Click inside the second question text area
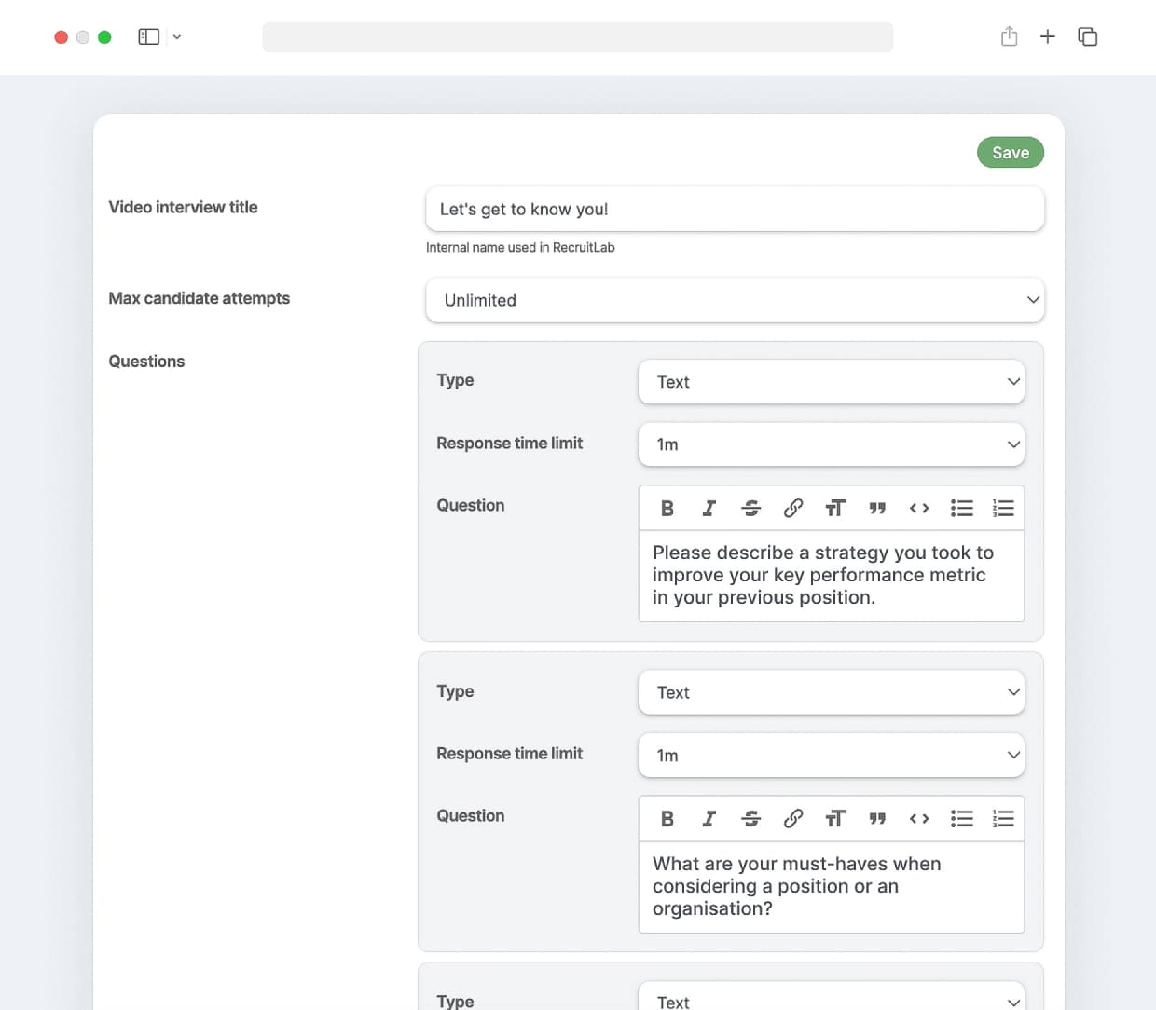The height and width of the screenshot is (1010, 1156). coord(832,886)
